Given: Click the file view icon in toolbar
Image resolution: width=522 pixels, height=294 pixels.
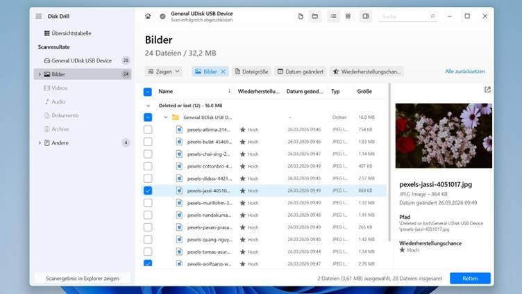Looking at the screenshot, I should (x=300, y=16).
